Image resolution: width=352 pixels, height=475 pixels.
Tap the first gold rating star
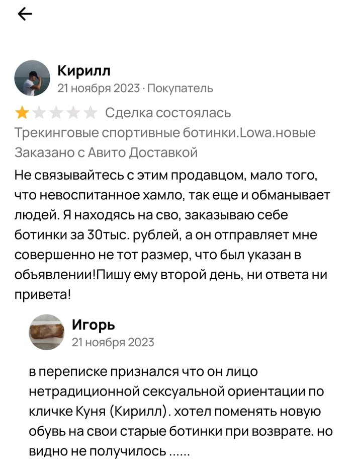pyautogui.click(x=22, y=113)
